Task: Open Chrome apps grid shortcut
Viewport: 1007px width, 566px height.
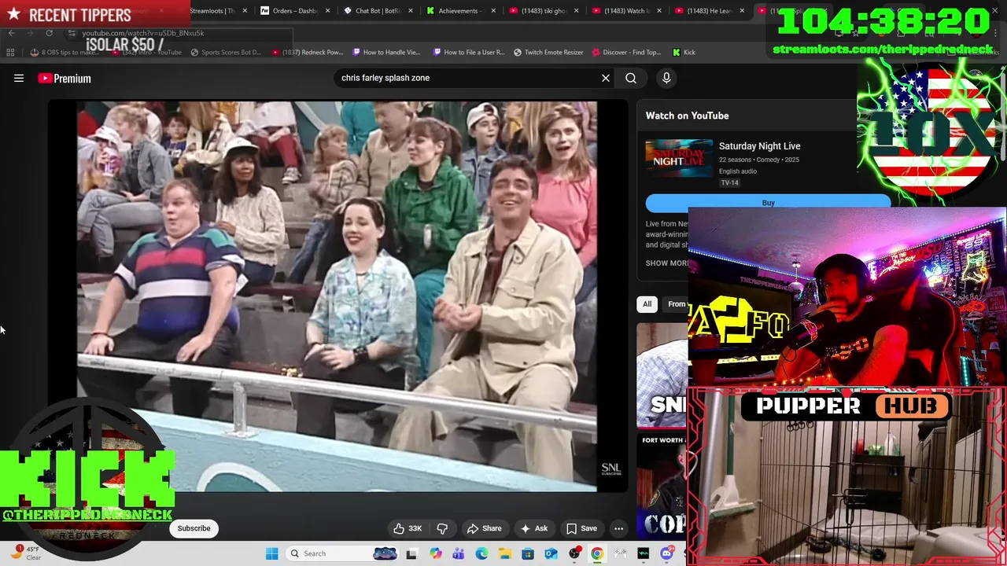Action: click(10, 52)
